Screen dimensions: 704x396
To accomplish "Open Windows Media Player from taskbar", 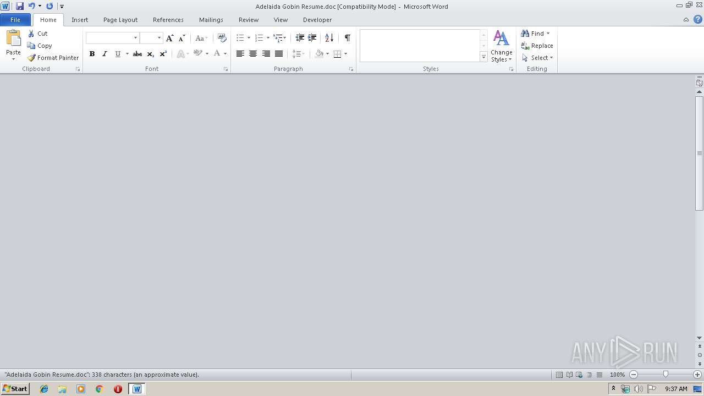I will point(81,389).
